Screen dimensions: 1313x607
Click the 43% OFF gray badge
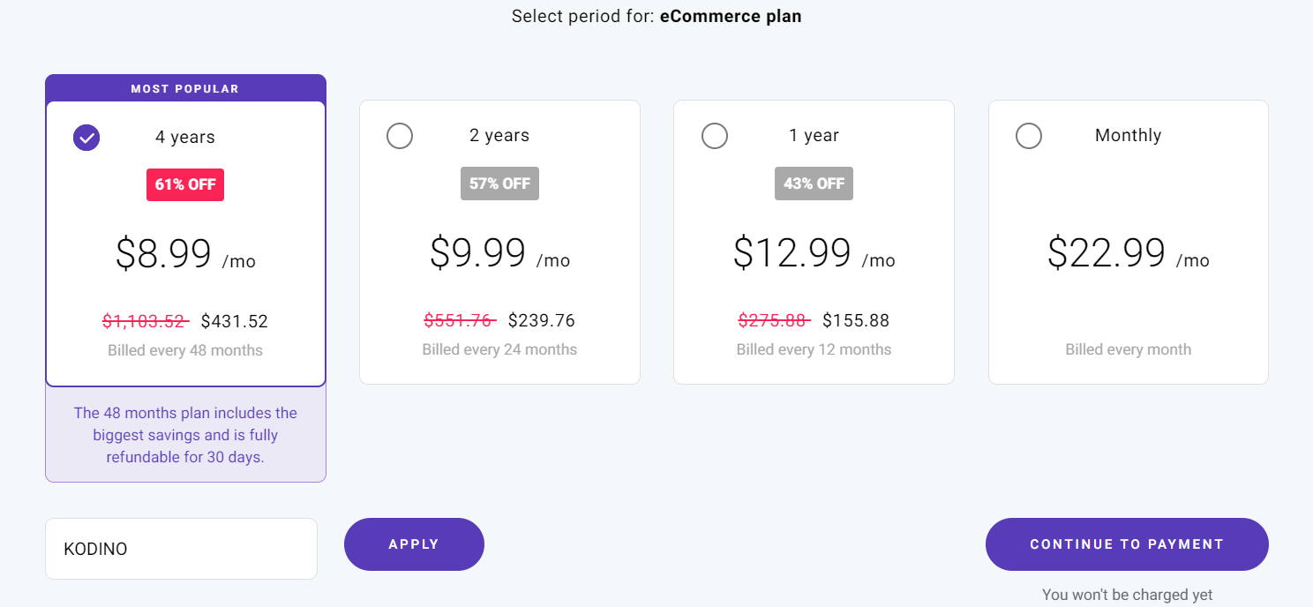814,184
